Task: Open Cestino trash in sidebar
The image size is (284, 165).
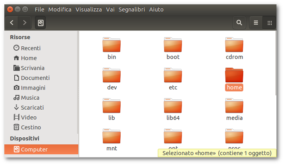Action: point(31,127)
